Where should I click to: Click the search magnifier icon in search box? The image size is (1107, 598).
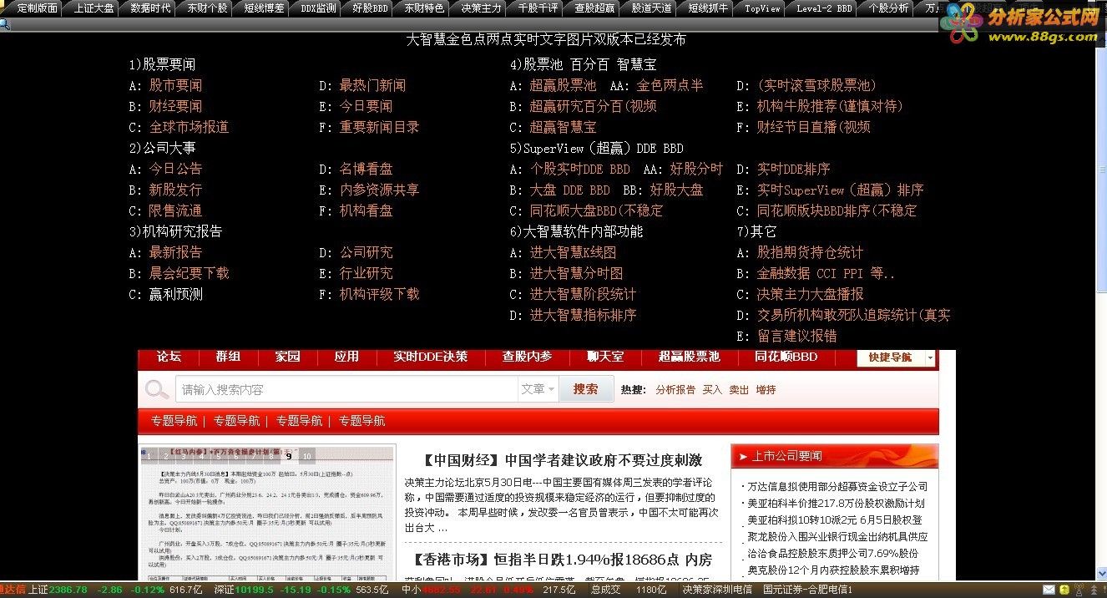pyautogui.click(x=157, y=389)
